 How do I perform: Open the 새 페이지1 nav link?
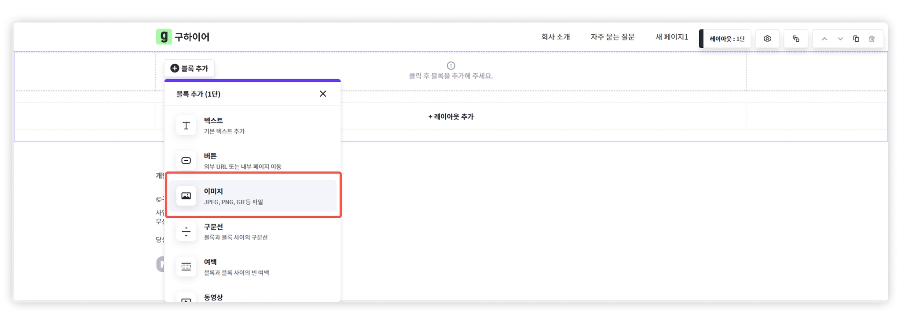click(x=671, y=37)
